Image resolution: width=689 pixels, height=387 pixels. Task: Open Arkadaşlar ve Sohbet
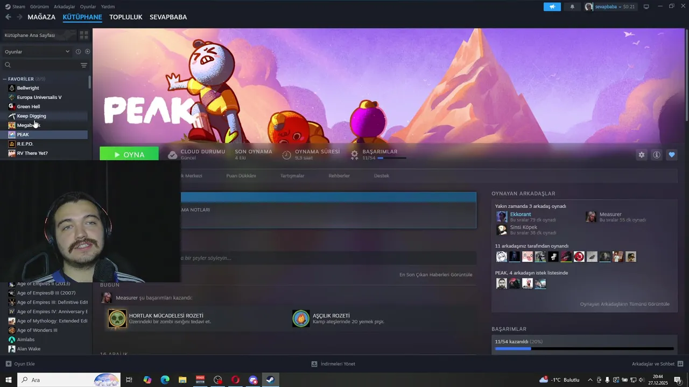657,364
